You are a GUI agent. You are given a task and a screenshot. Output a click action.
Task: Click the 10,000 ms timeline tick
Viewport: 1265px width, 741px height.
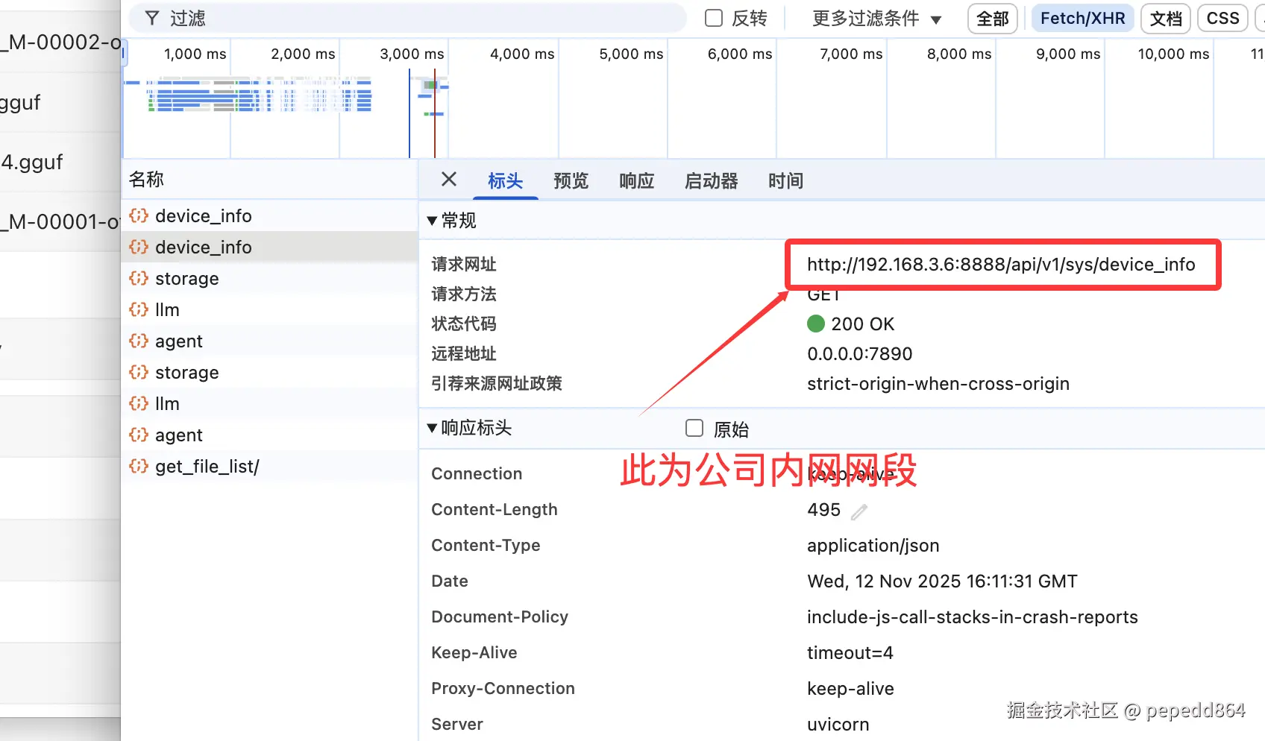tap(1173, 54)
